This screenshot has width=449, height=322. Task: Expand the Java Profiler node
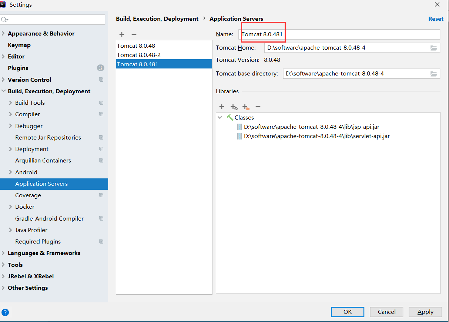pos(10,230)
